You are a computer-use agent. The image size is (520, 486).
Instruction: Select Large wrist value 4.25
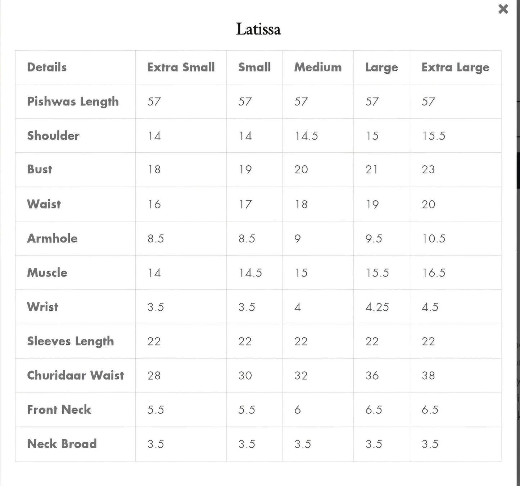pos(377,307)
